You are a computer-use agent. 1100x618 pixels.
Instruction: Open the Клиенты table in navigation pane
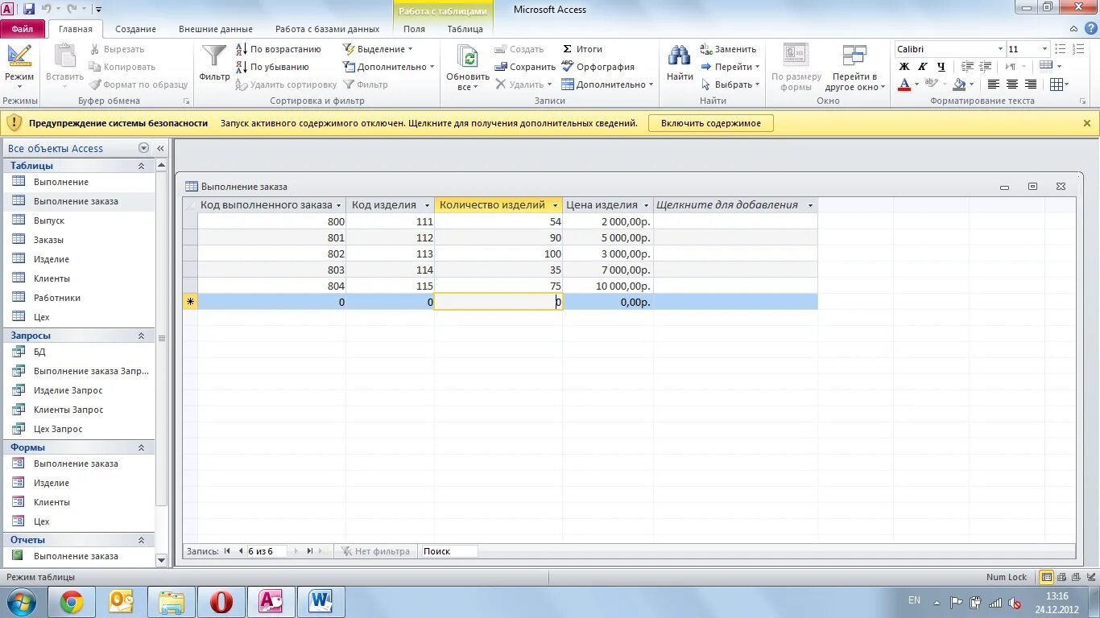(52, 278)
